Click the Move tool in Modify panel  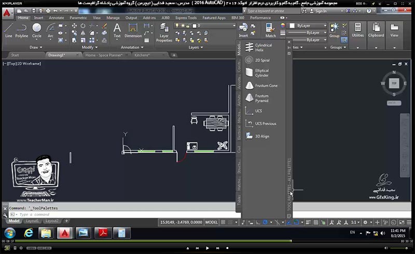tap(74, 26)
